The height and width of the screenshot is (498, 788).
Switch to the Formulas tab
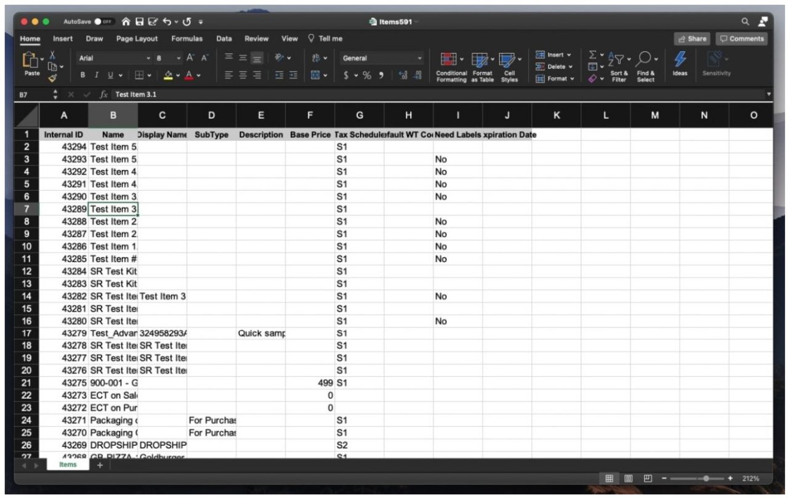[187, 39]
